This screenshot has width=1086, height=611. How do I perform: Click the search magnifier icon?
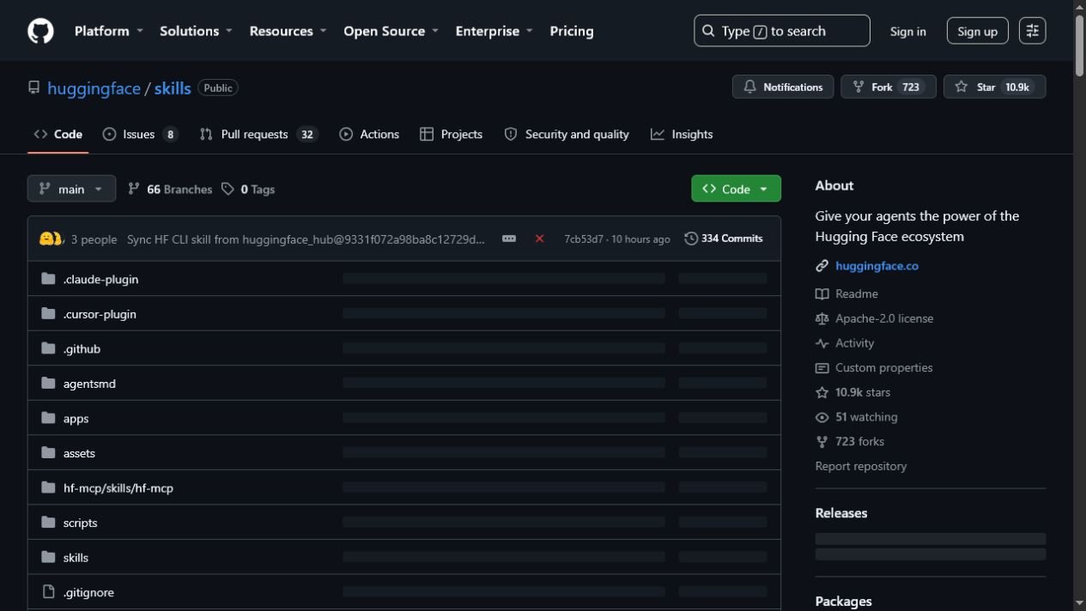point(708,31)
